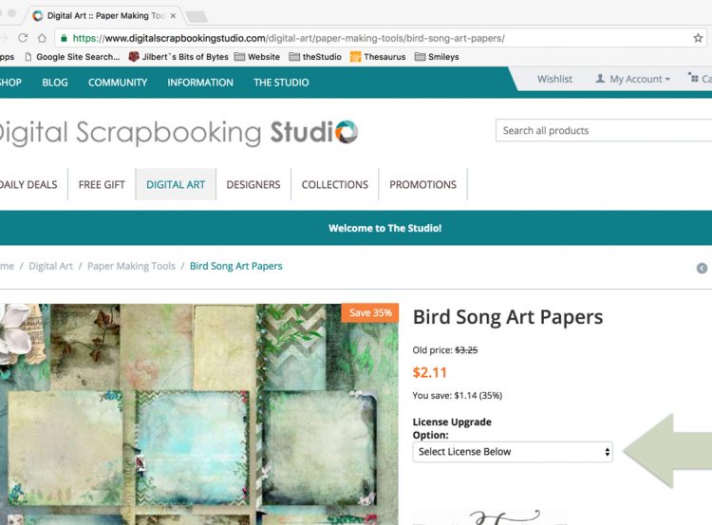Click the License Upgrade Option label
The image size is (712, 525).
(x=452, y=428)
